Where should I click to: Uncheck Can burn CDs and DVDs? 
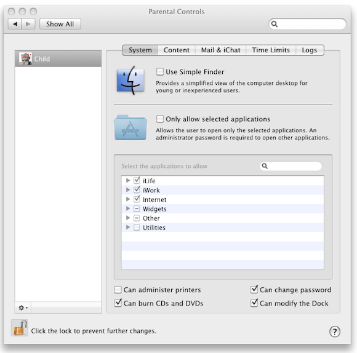click(x=118, y=303)
